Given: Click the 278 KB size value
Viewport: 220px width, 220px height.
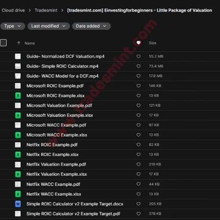Looking at the screenshot, I should 155,214.
